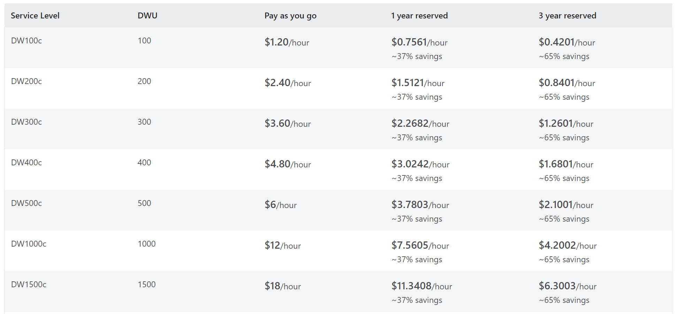Select the $18/hour pay-as-you-go price

pyautogui.click(x=283, y=286)
